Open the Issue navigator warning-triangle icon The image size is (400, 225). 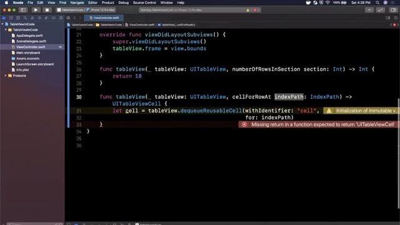tap(32, 18)
